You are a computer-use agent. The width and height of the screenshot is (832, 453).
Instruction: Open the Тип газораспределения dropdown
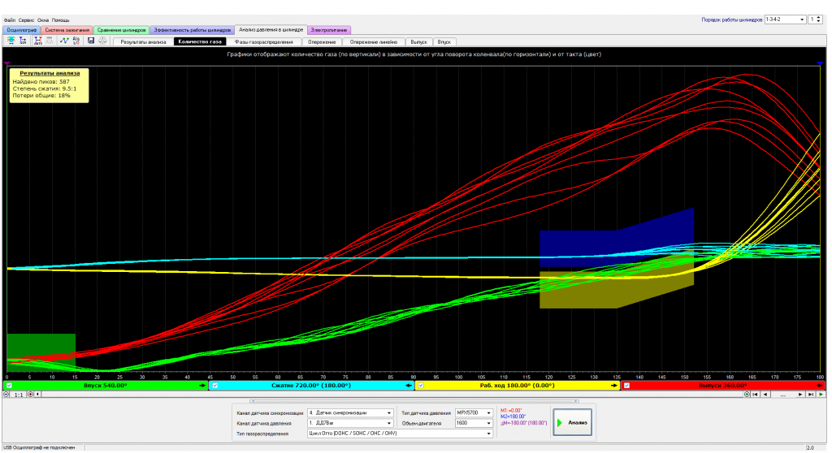click(x=400, y=434)
